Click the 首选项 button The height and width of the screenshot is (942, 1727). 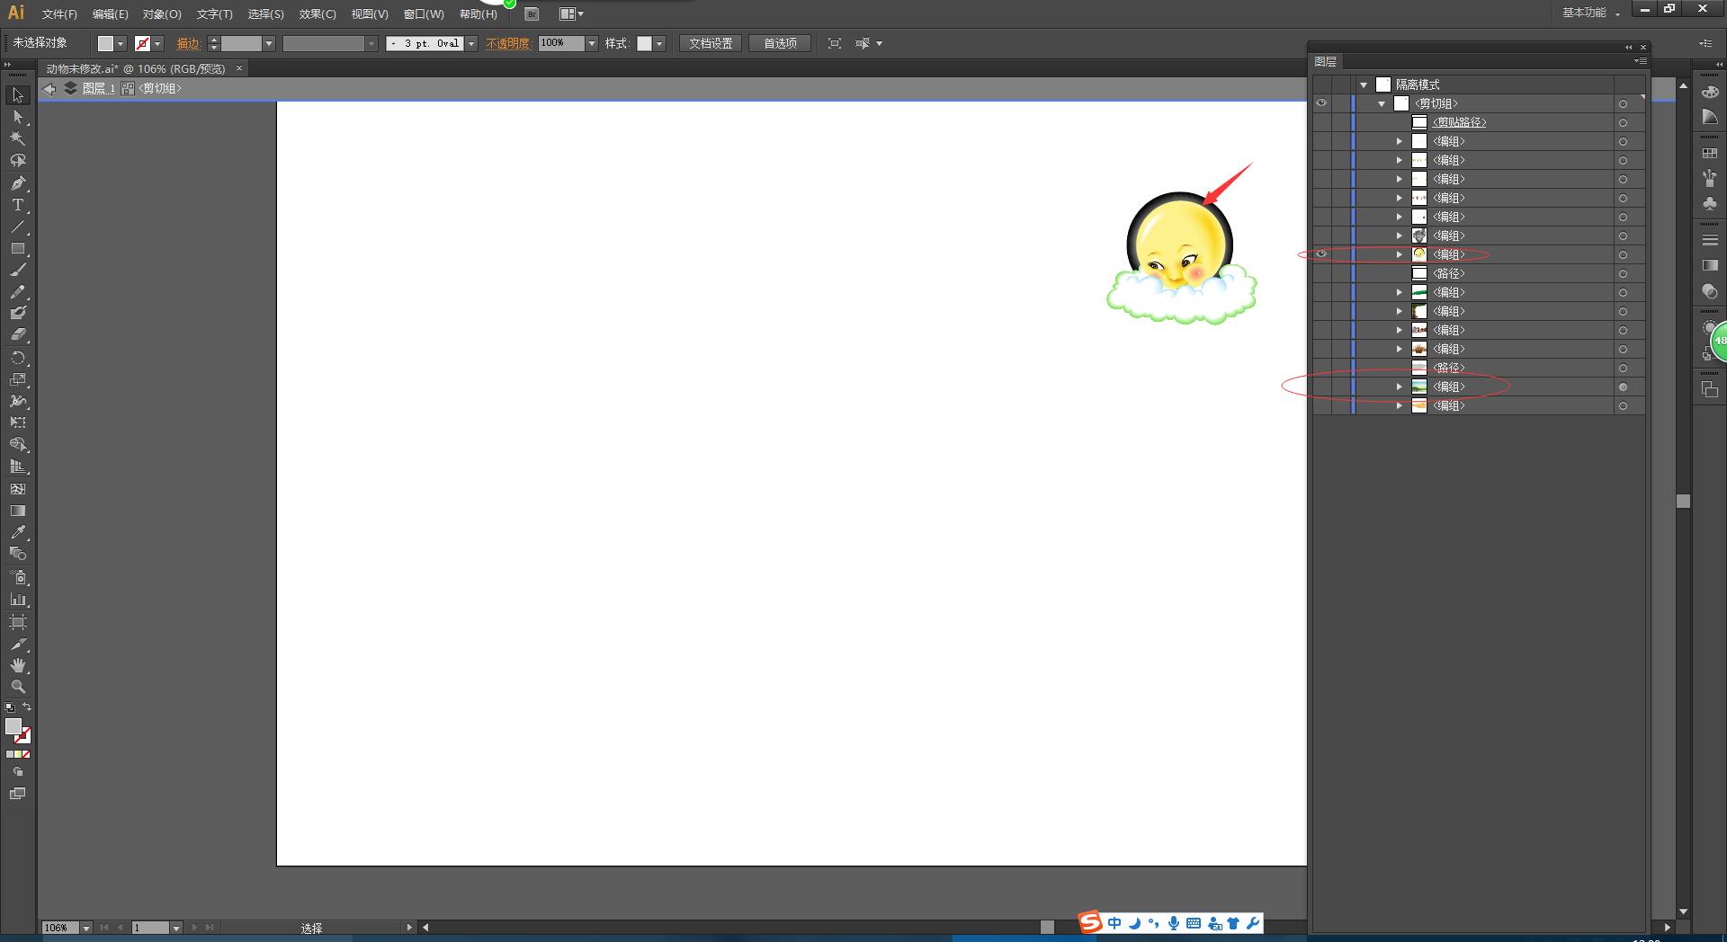coord(780,43)
